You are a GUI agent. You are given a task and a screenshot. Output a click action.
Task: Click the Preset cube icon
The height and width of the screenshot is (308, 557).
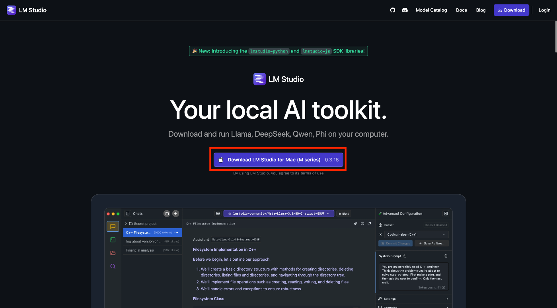click(x=380, y=225)
